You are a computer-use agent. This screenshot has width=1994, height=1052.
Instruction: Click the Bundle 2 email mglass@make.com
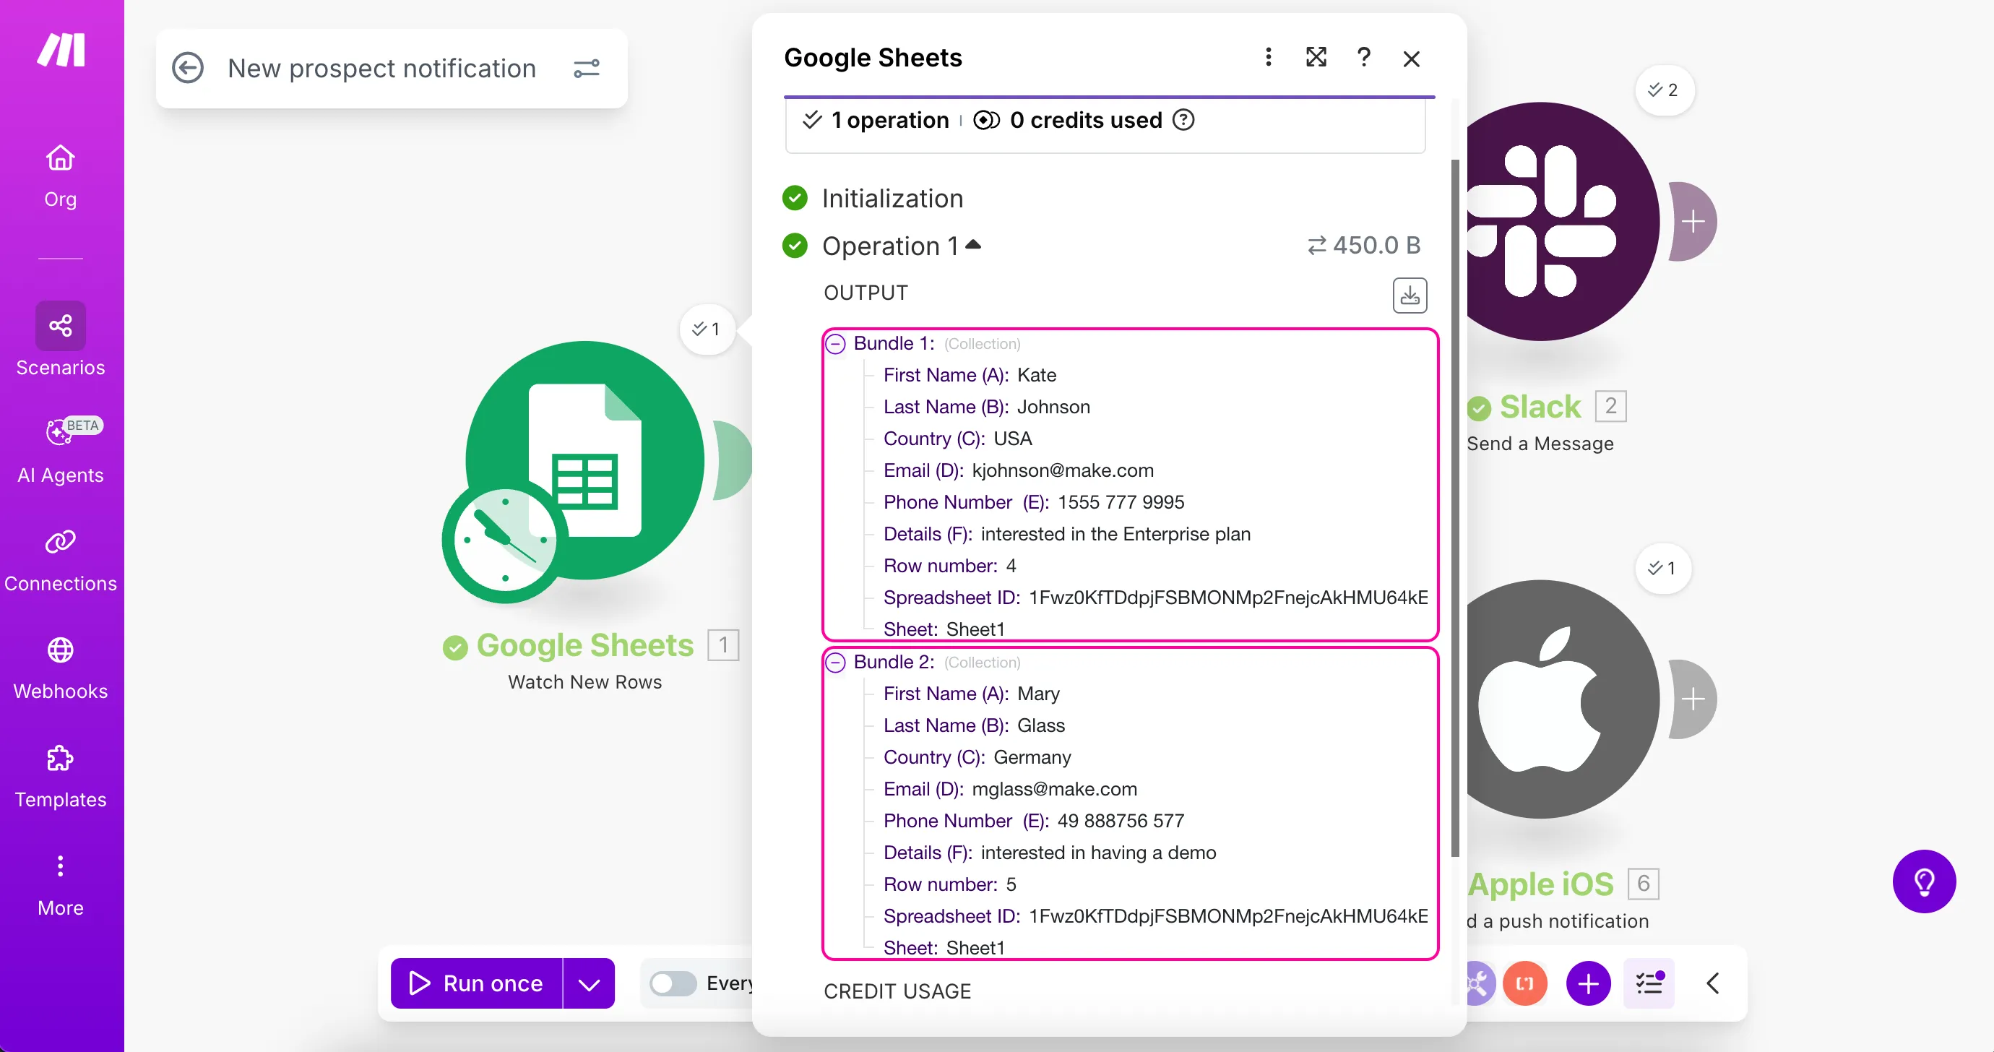pyautogui.click(x=1054, y=789)
